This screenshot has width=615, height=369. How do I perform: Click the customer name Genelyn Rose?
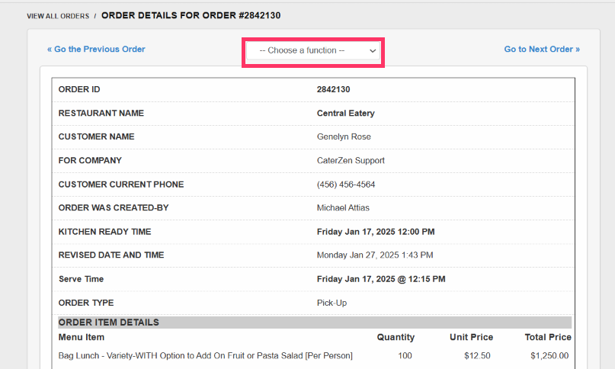(344, 136)
